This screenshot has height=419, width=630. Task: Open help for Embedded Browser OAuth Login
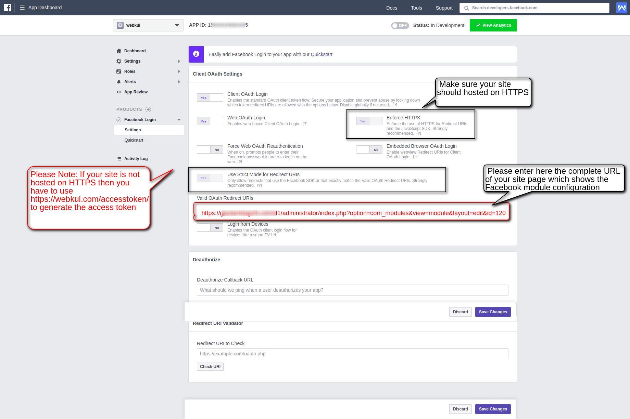(415, 157)
